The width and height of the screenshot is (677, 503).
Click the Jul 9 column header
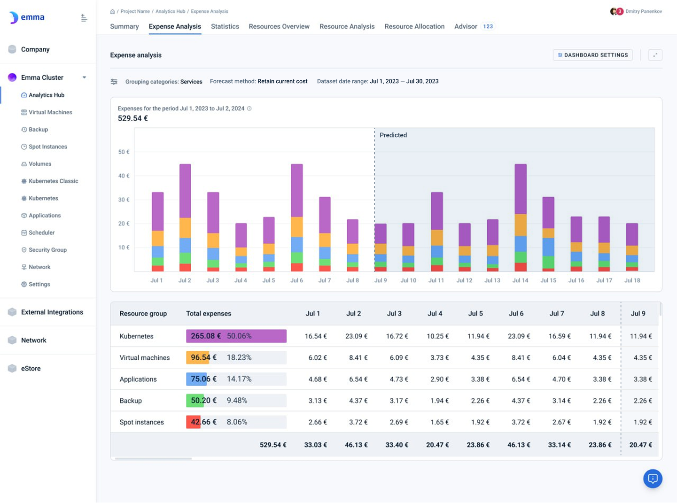tap(638, 314)
